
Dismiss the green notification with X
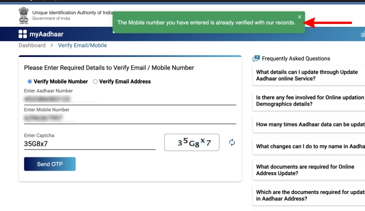pyautogui.click(x=299, y=17)
